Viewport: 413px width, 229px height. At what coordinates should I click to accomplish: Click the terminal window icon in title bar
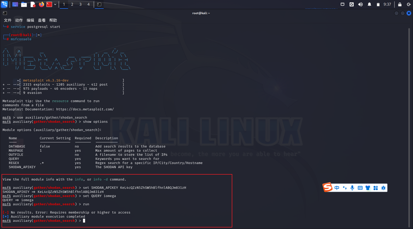(x=5, y=13)
